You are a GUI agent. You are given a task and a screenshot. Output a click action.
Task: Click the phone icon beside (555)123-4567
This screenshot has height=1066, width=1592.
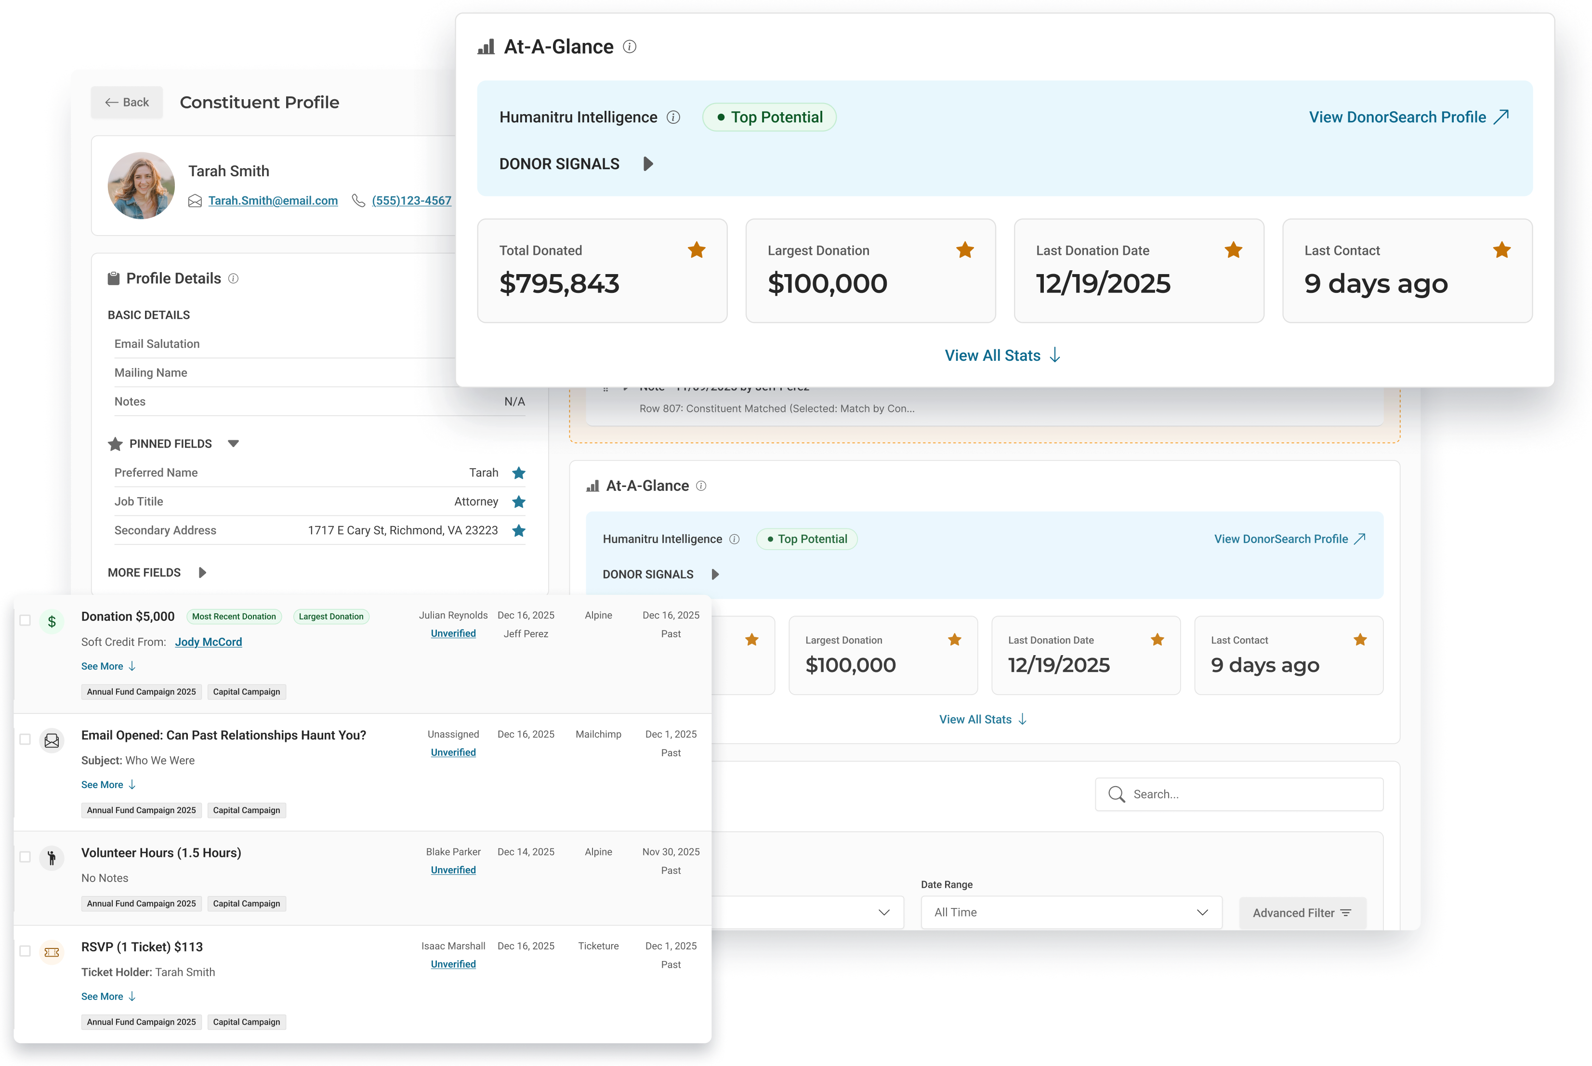coord(358,200)
